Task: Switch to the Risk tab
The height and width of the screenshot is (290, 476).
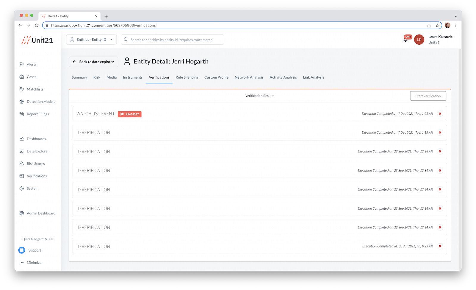Action: click(97, 77)
